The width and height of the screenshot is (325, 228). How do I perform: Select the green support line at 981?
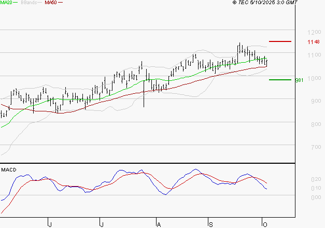click(x=280, y=80)
